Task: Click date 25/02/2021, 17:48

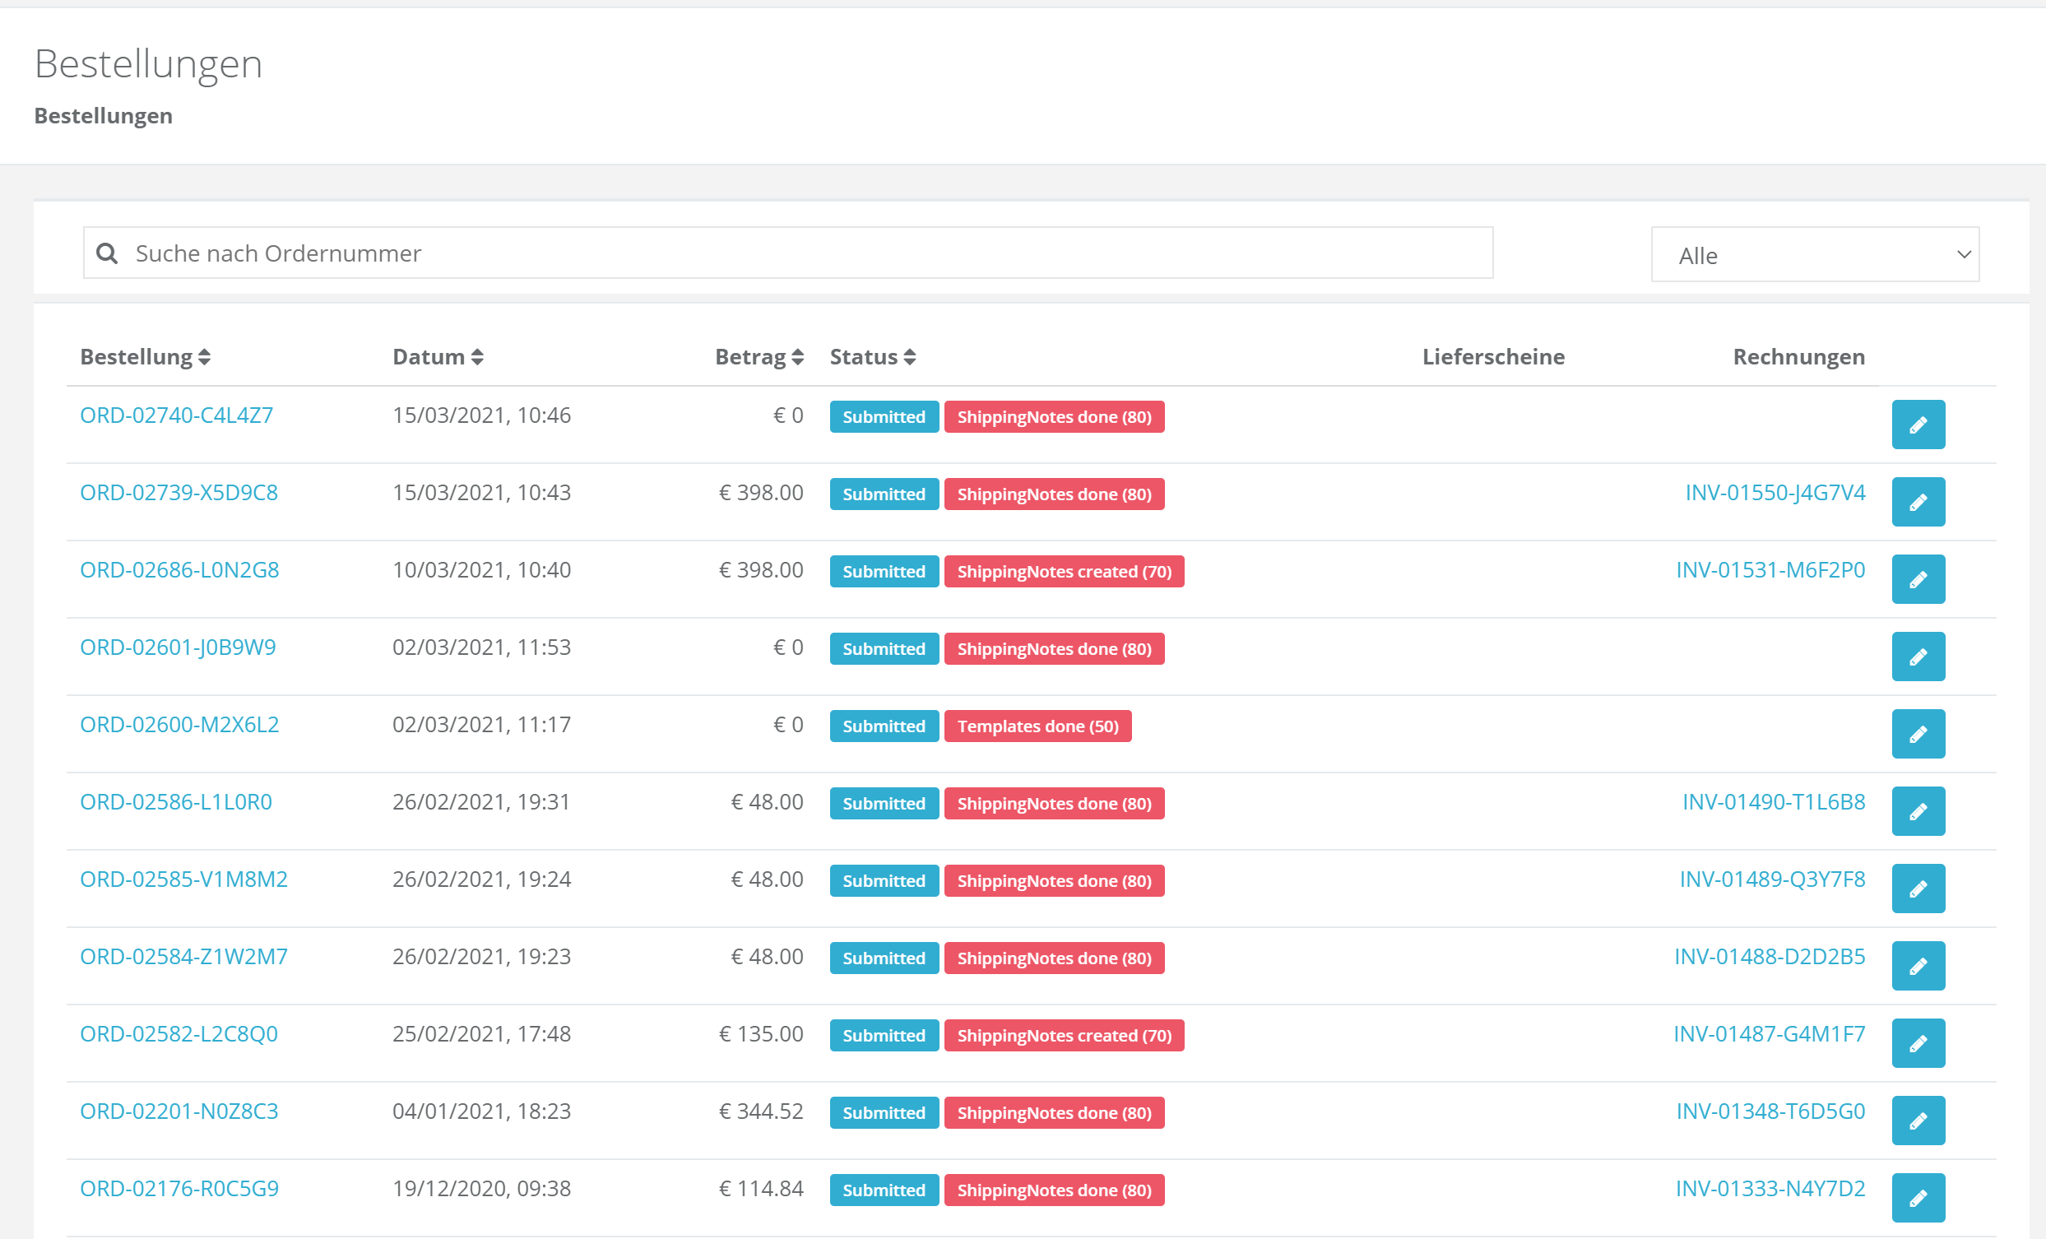Action: click(x=481, y=1033)
